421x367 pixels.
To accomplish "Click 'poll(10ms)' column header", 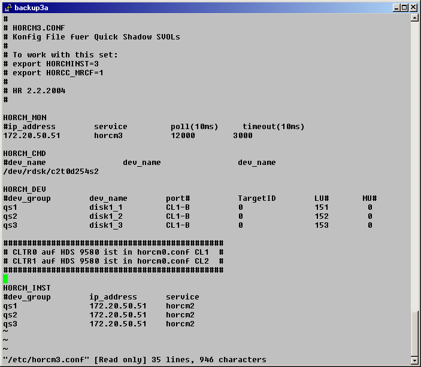I will tap(195, 127).
